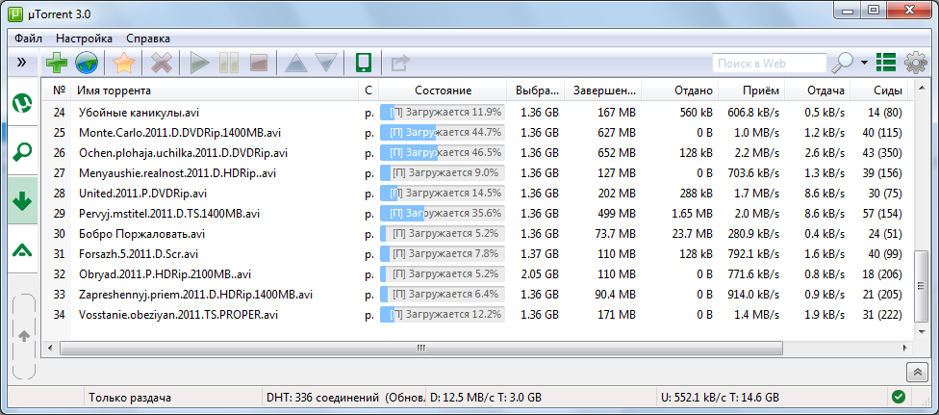Select the Бобро Поржаловать.avi torrent row
939x415 pixels.
[x=141, y=233]
